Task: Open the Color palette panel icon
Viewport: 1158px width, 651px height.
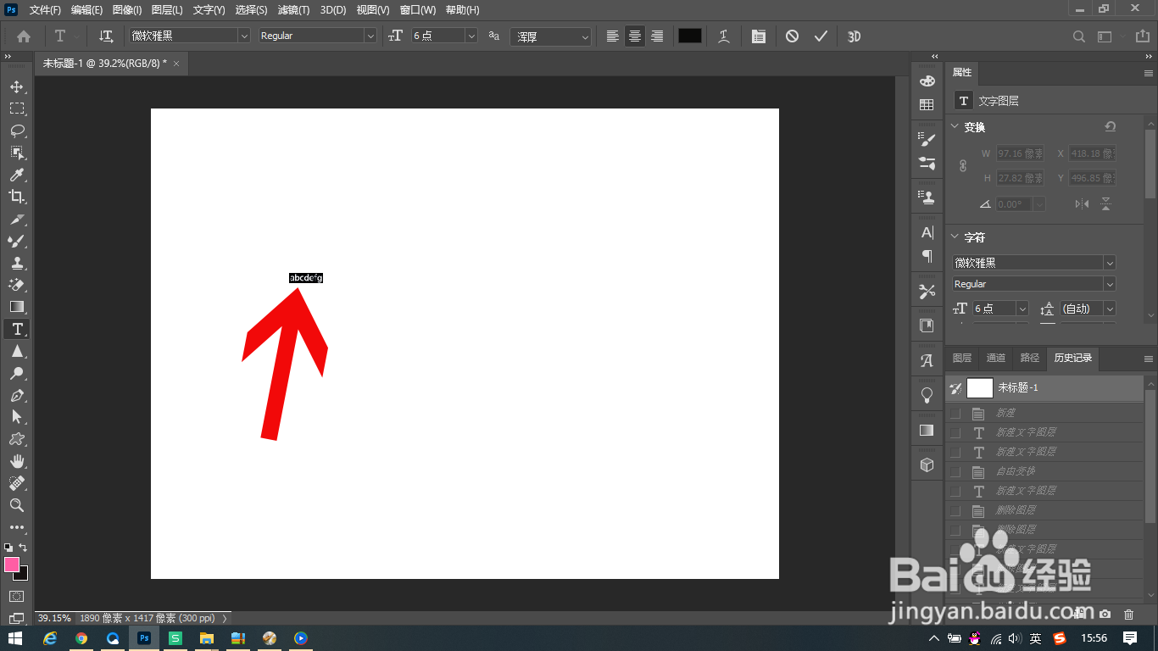Action: click(927, 81)
